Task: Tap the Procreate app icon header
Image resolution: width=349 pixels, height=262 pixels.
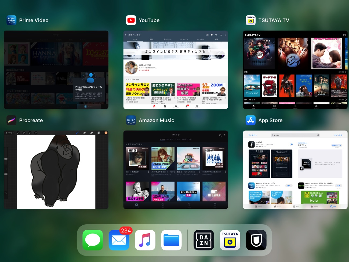Action: [12, 120]
